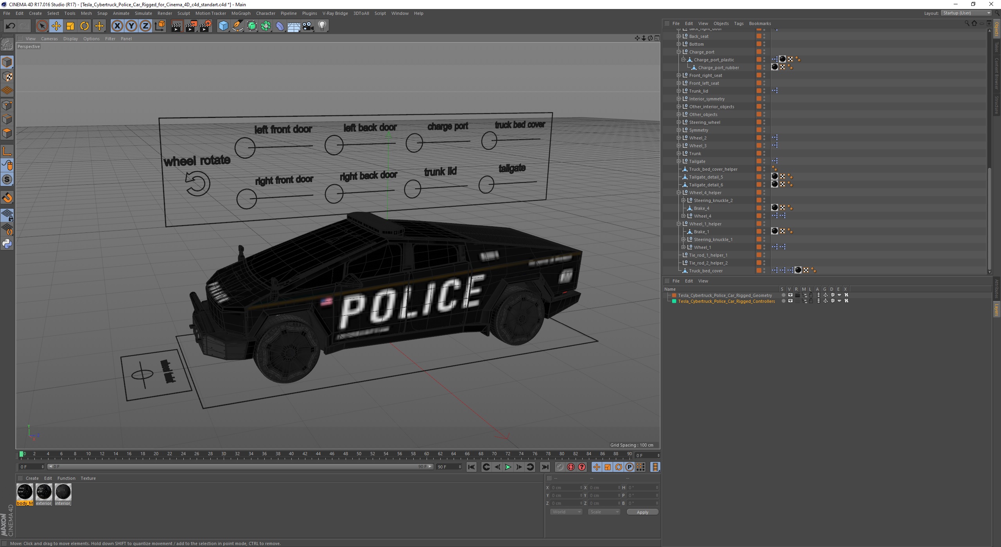Select the body_M material thumbnail

click(x=25, y=494)
